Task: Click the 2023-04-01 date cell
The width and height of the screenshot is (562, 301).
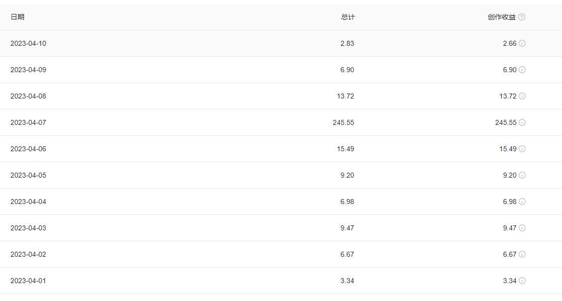Action: (x=28, y=281)
